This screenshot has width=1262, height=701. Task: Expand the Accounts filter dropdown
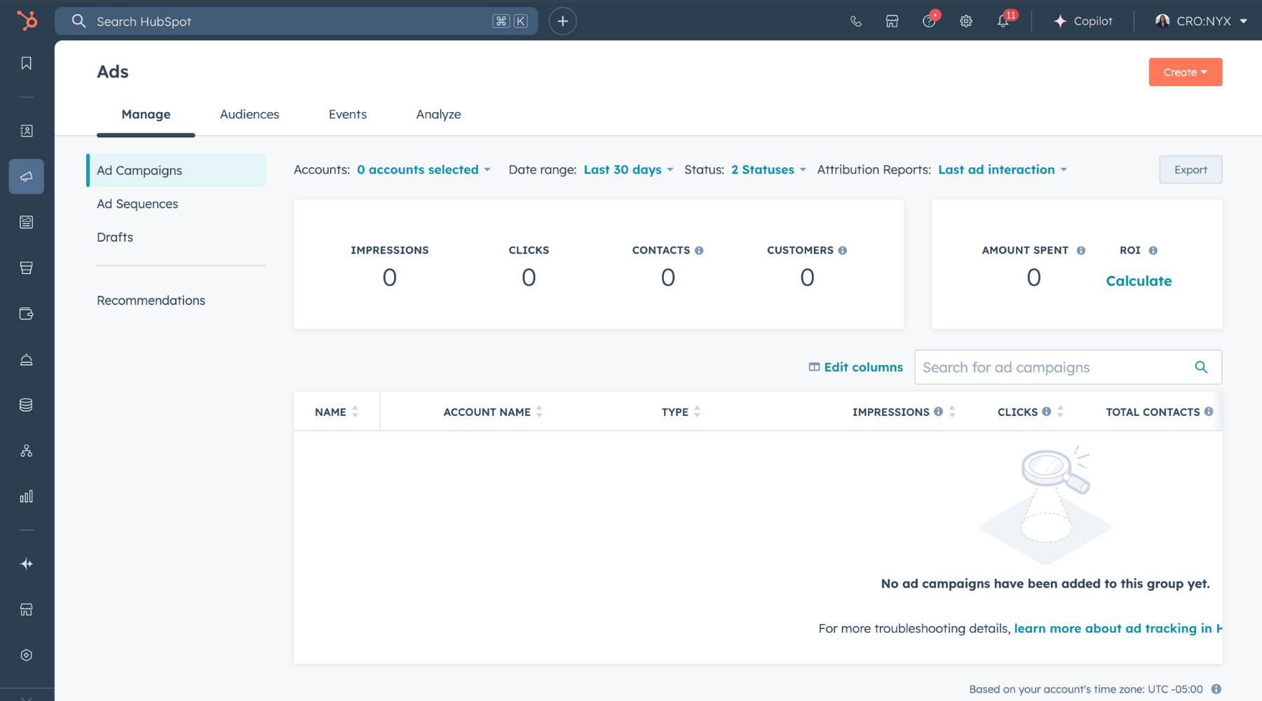point(423,169)
